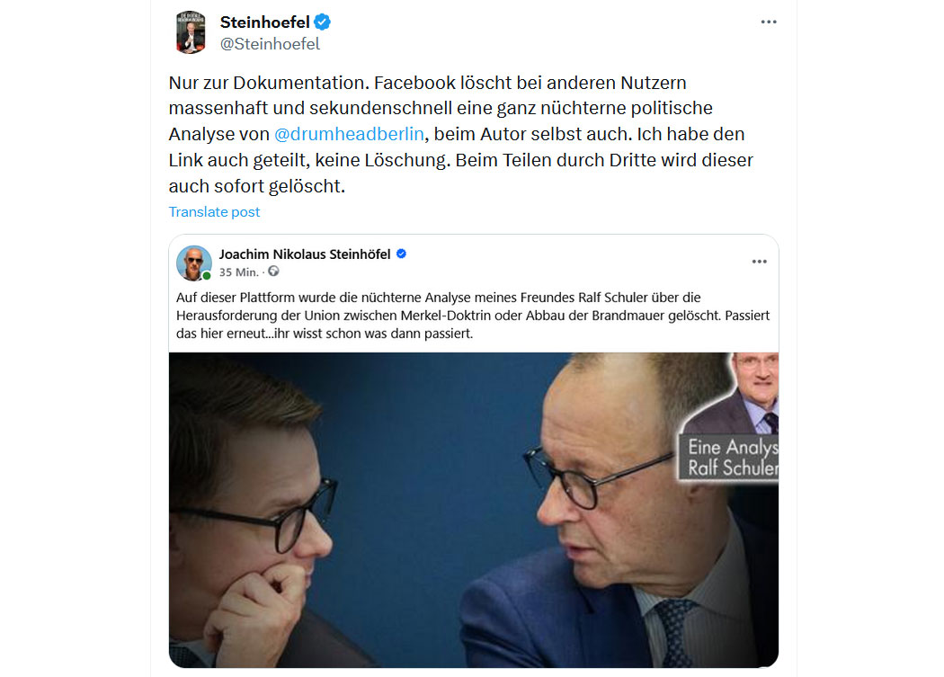
Task: Click the Eine Analyse Ralf Schuler caption
Action: pos(729,458)
